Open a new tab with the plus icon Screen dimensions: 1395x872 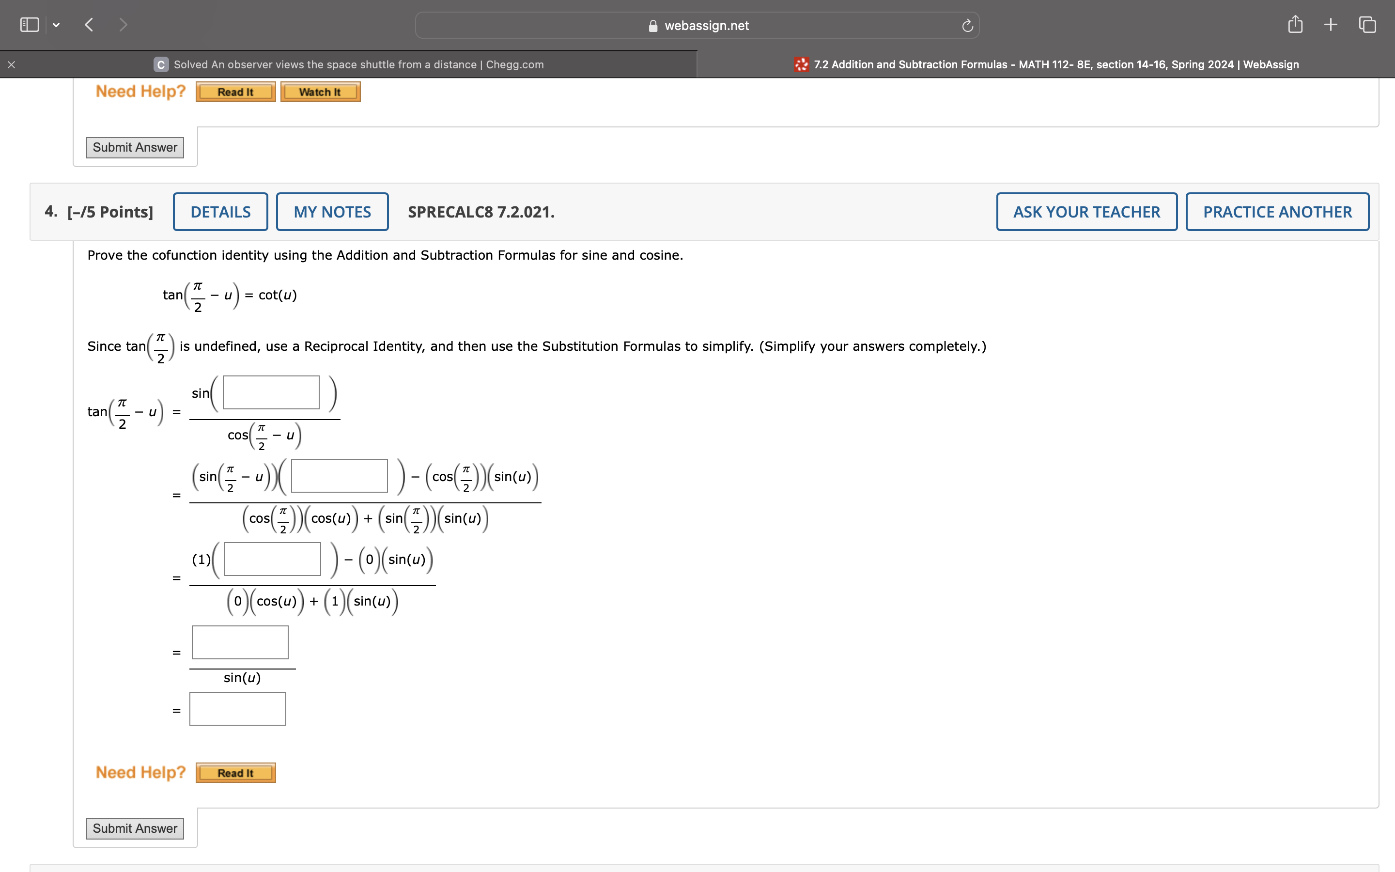(x=1331, y=25)
